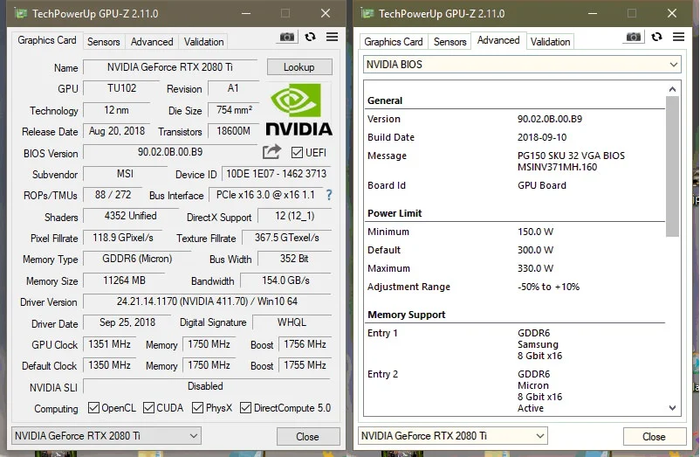Open hamburger menu in right GPU-Z window
The height and width of the screenshot is (457, 700).
point(678,37)
